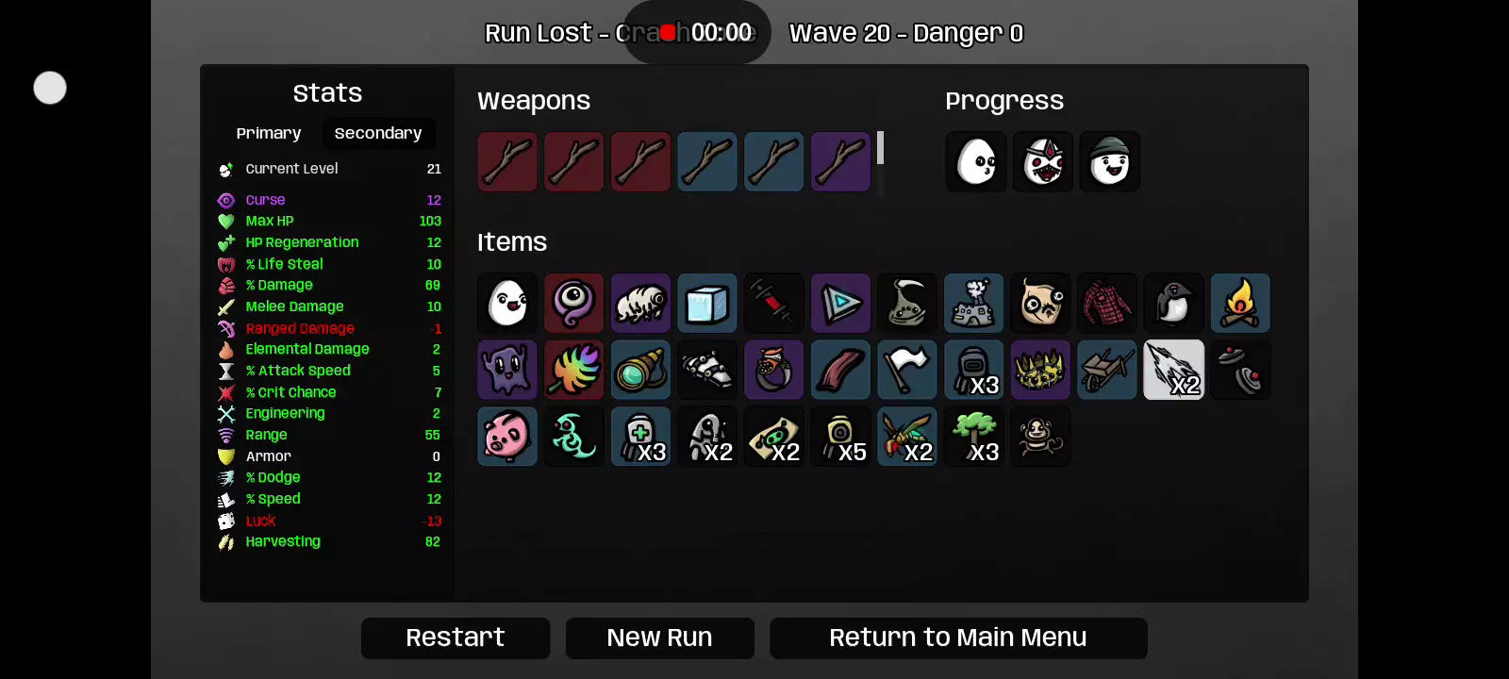Select the egg character progress thumbnail

coord(976,161)
